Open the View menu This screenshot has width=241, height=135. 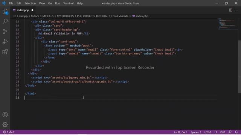coord(42,3)
